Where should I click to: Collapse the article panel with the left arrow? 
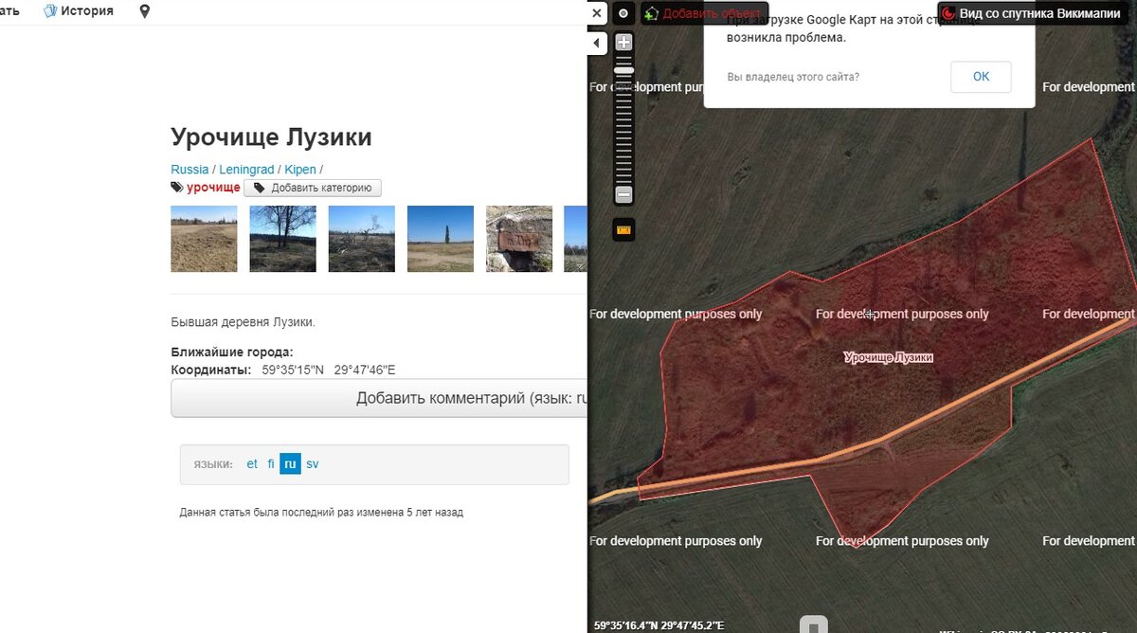pyautogui.click(x=595, y=43)
